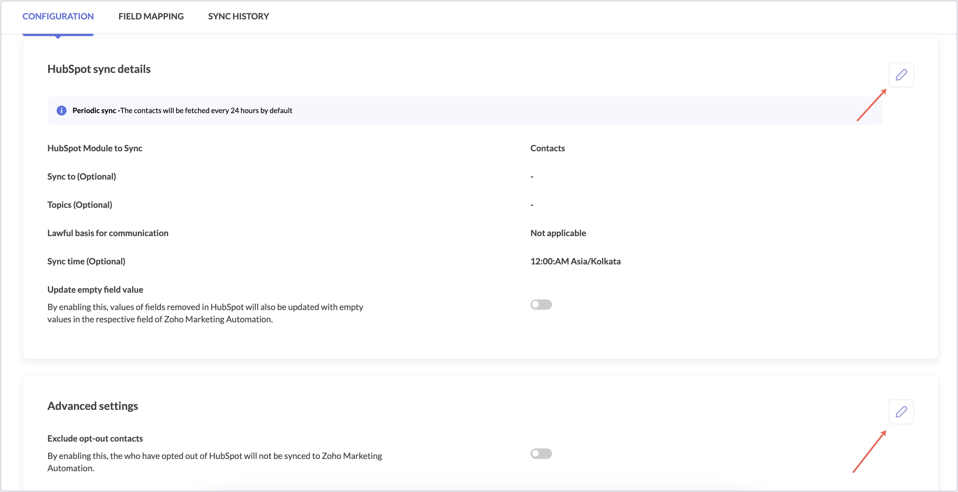The width and height of the screenshot is (958, 492).
Task: Edit Advanced settings with pencil icon
Action: point(901,412)
